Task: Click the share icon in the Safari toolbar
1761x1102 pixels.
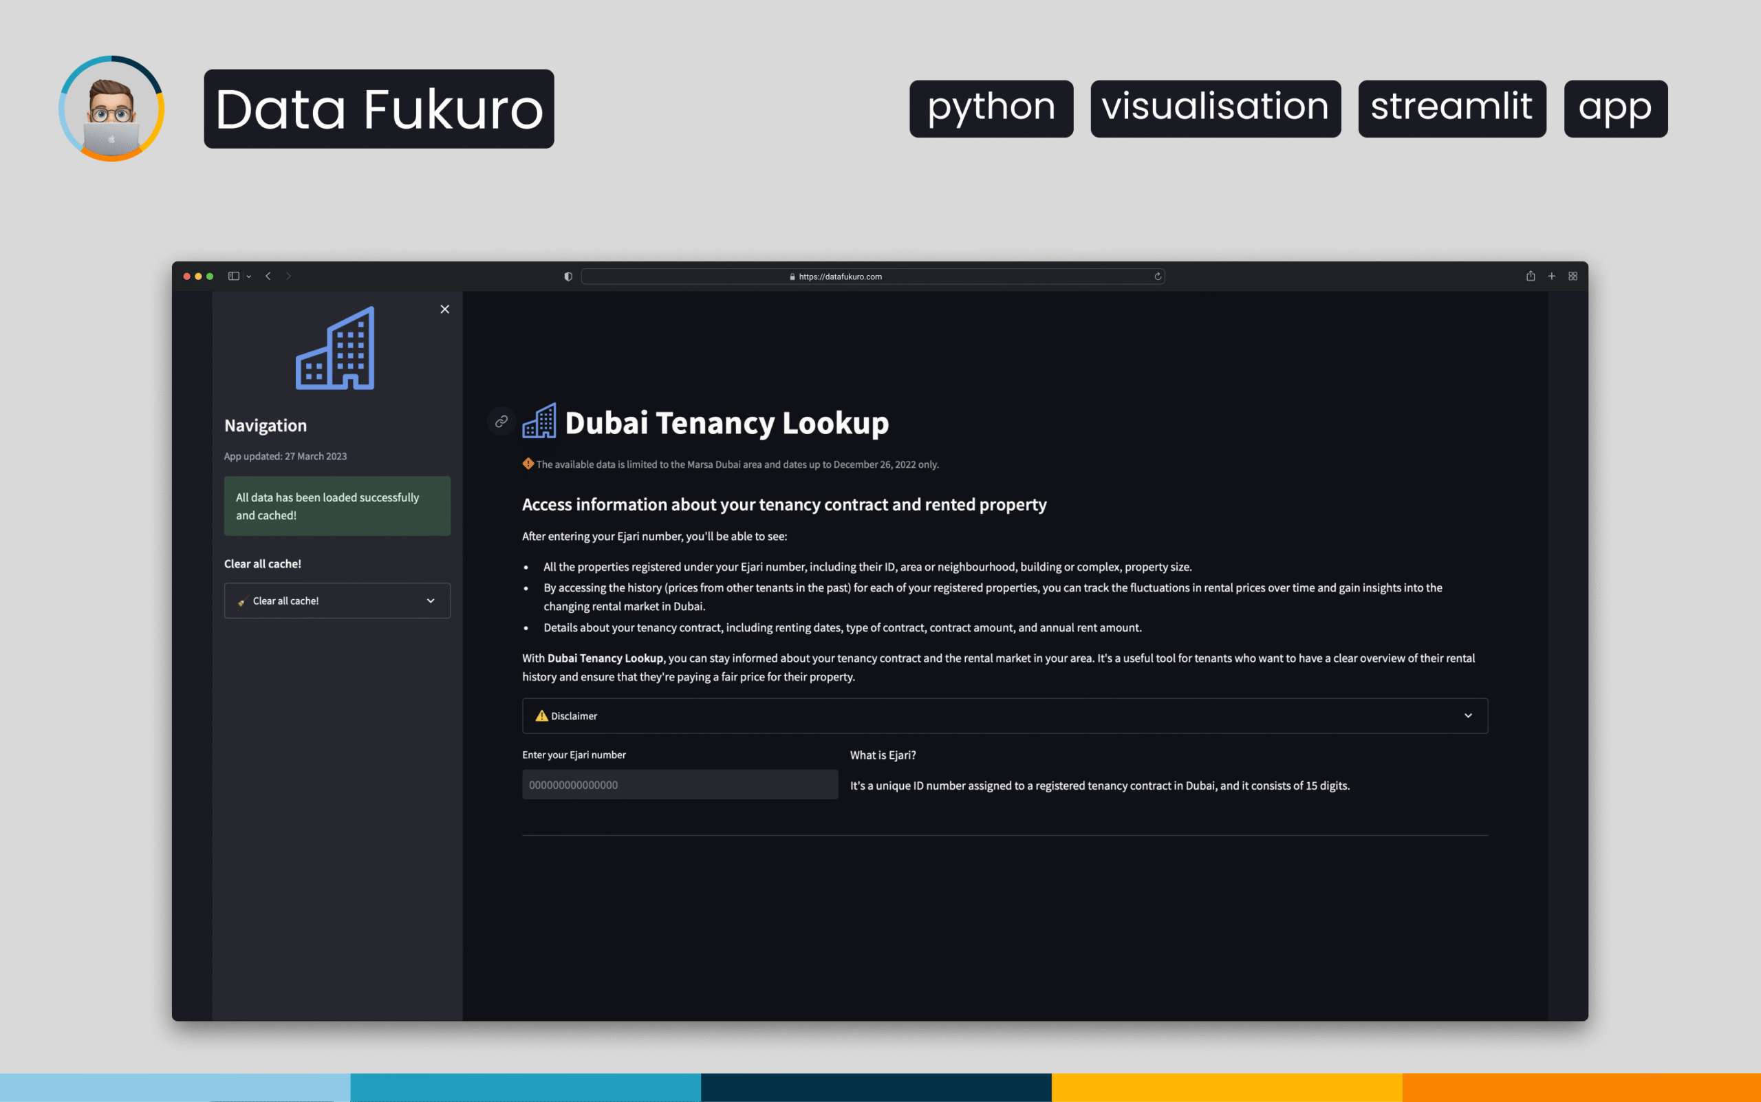Action: pos(1531,277)
